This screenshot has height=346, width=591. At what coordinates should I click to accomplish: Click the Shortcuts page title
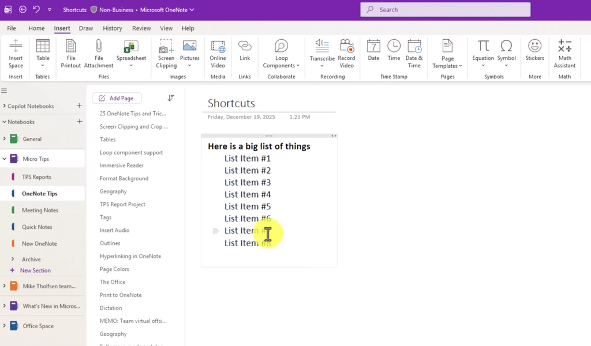pyautogui.click(x=231, y=103)
